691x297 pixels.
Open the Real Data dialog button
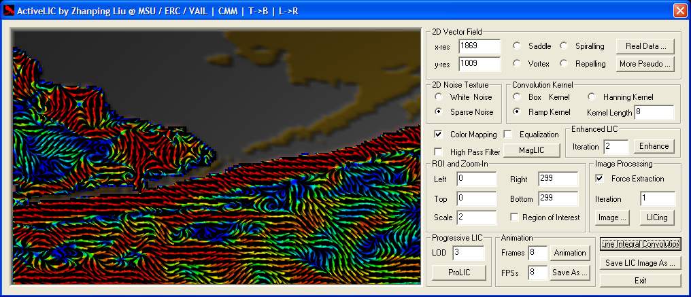tap(645, 46)
